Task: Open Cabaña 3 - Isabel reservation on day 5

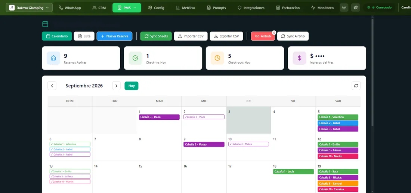Action: (338, 129)
